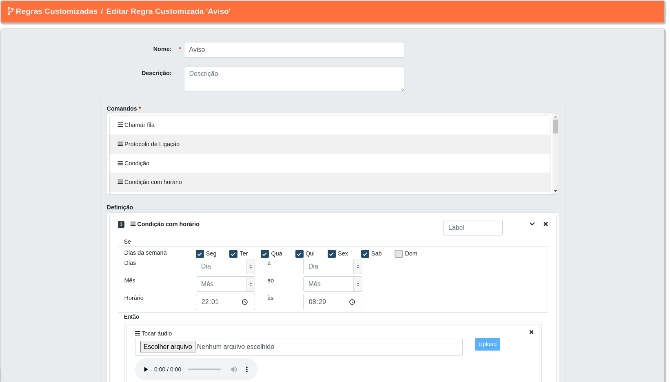
Task: Click the start time field showing 22:01
Action: pyautogui.click(x=225, y=302)
